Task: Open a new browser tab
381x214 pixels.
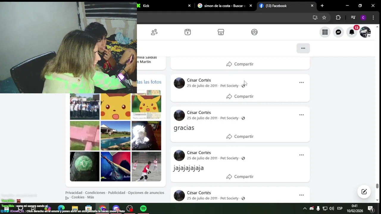Action: (322, 6)
